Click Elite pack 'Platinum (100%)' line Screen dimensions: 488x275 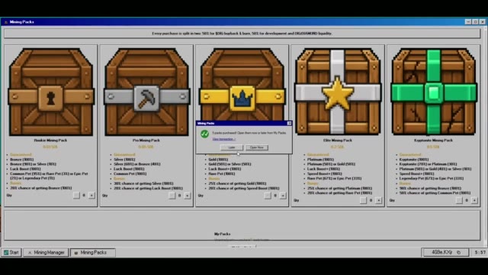pos(320,160)
